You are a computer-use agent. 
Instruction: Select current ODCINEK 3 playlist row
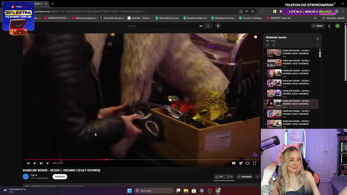click(291, 104)
